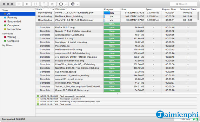Select xampp-osx-5.6.11-0-installer.dmg
Viewport: 200px width, 122px height.
(x=116, y=53)
